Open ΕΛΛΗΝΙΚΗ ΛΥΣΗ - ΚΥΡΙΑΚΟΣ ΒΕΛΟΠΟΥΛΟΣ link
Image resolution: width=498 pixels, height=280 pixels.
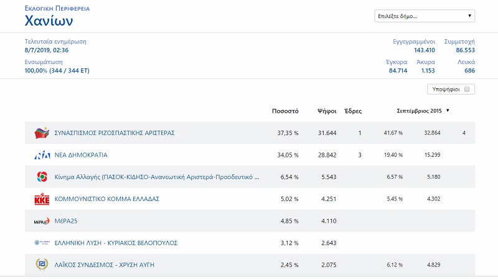[x=116, y=243]
